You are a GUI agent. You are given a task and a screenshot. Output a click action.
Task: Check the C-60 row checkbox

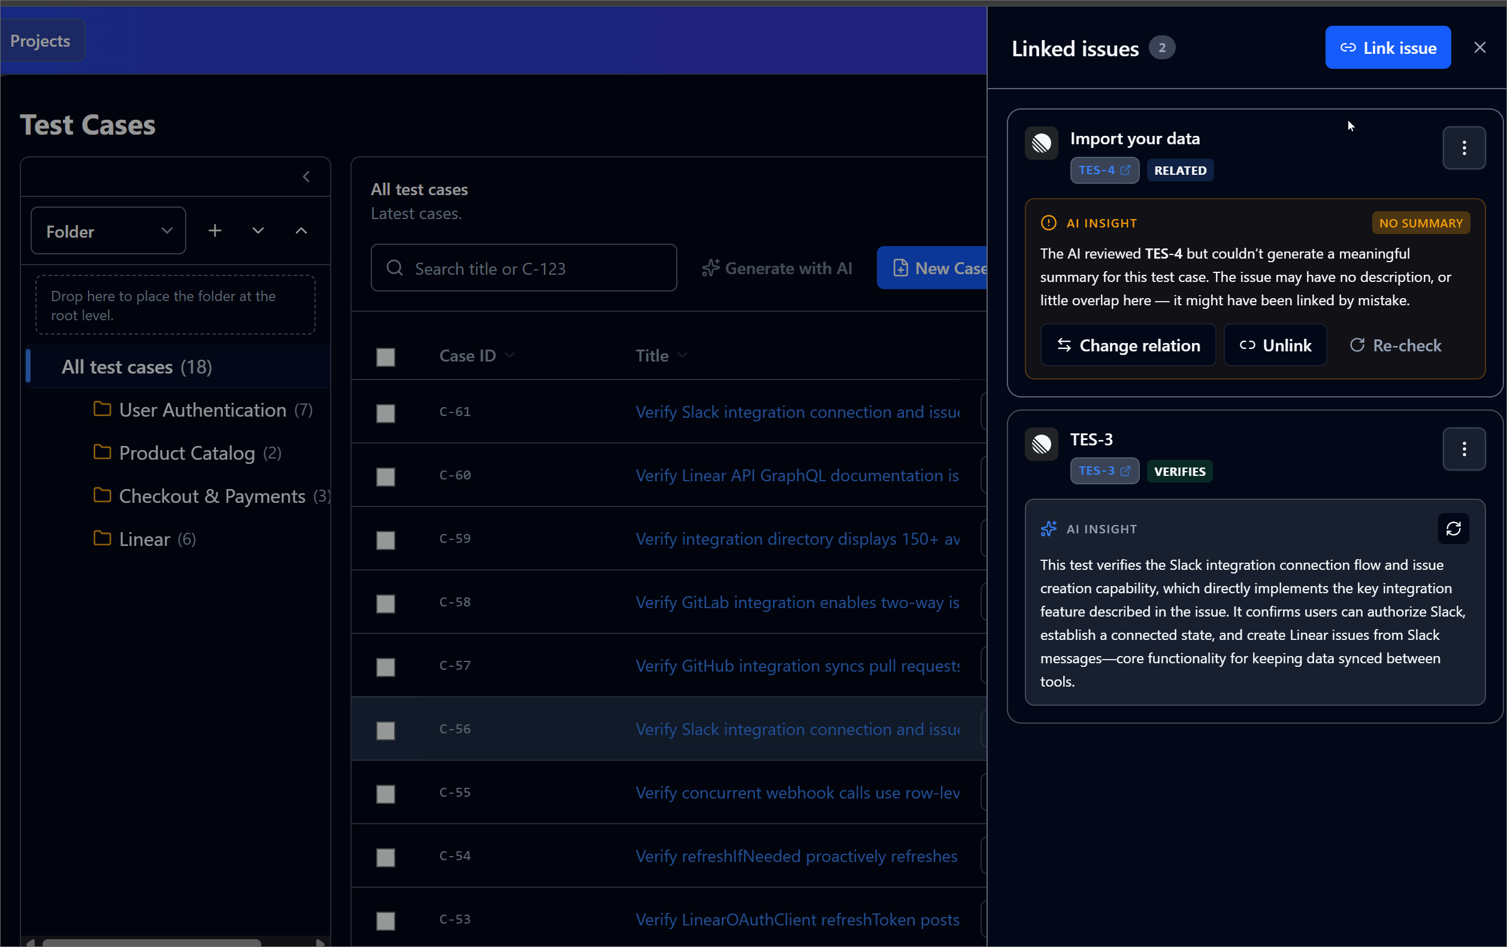point(386,477)
